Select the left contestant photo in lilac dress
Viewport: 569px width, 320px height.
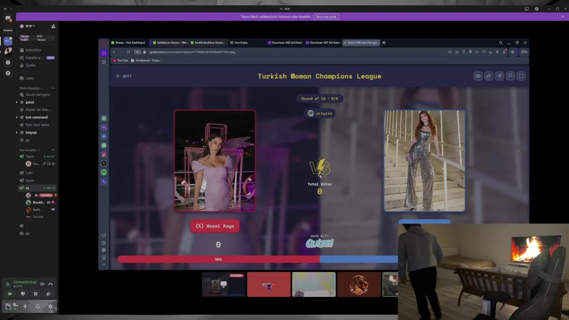215,161
